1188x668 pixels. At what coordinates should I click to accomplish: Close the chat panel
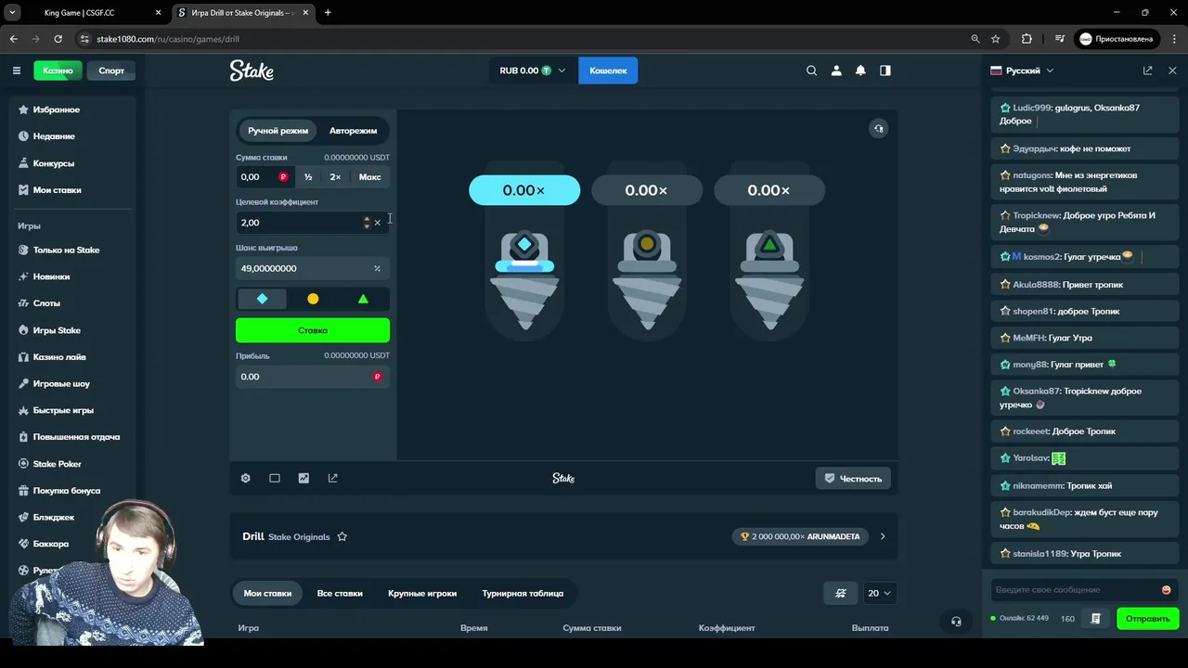[1172, 71]
